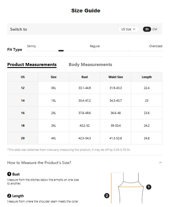Screen dimensions: 169x207
Task: Click the Oversized fit label
Action: (x=156, y=46)
